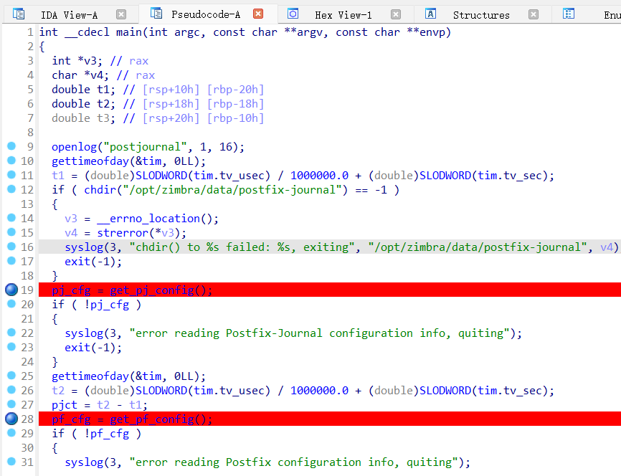Open the Hex View-1 tab
This screenshot has width=621, height=476.
pos(343,15)
